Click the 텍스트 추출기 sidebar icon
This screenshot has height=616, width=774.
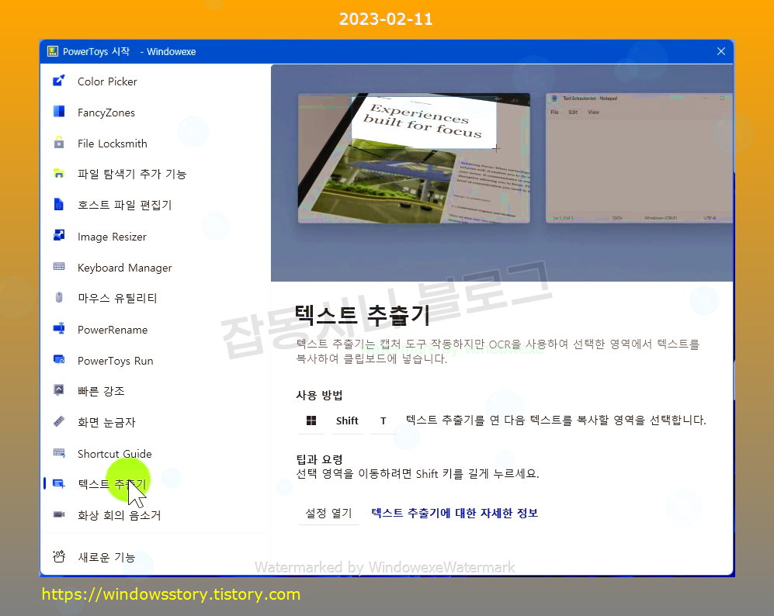pyautogui.click(x=59, y=484)
